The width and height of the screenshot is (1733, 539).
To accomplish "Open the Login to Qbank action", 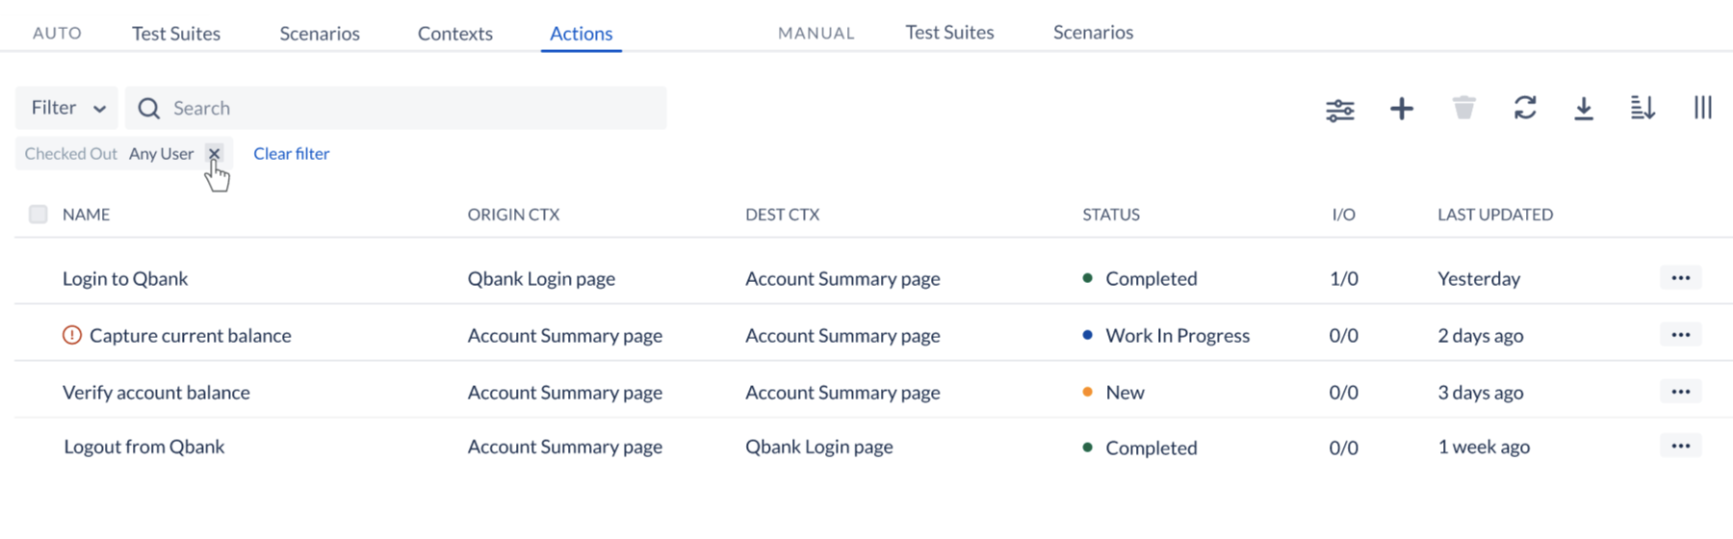I will point(125,279).
